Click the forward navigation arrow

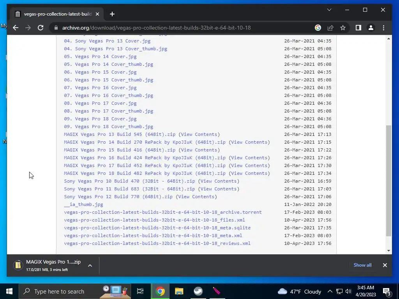28,28
